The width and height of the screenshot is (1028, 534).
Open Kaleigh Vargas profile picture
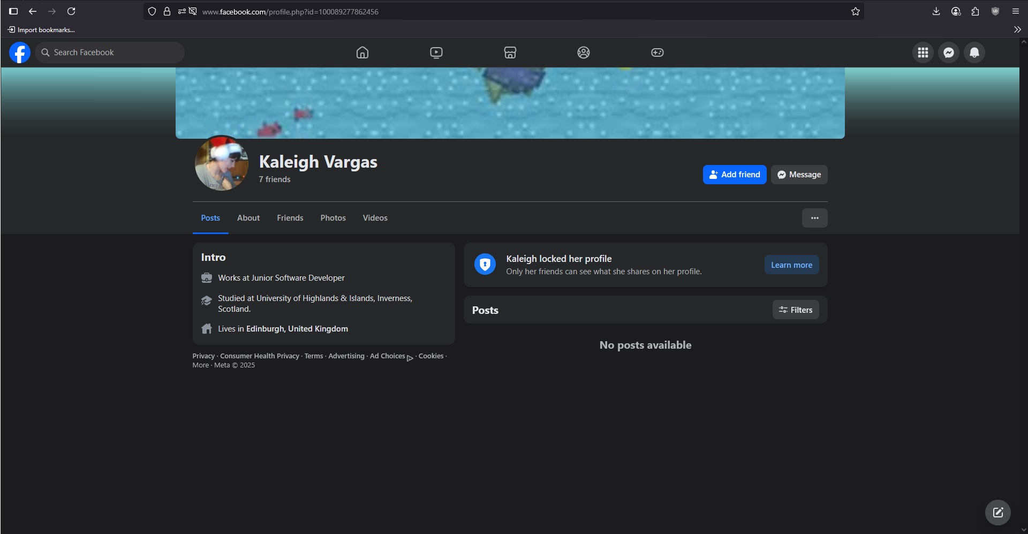coord(222,163)
